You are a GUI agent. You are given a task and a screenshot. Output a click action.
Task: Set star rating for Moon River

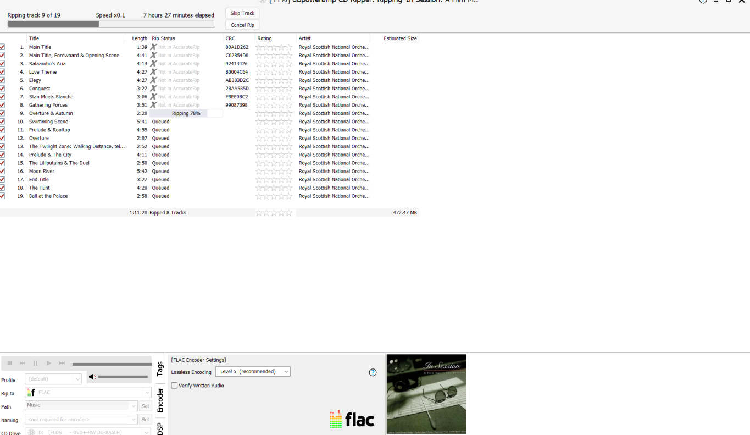click(274, 171)
